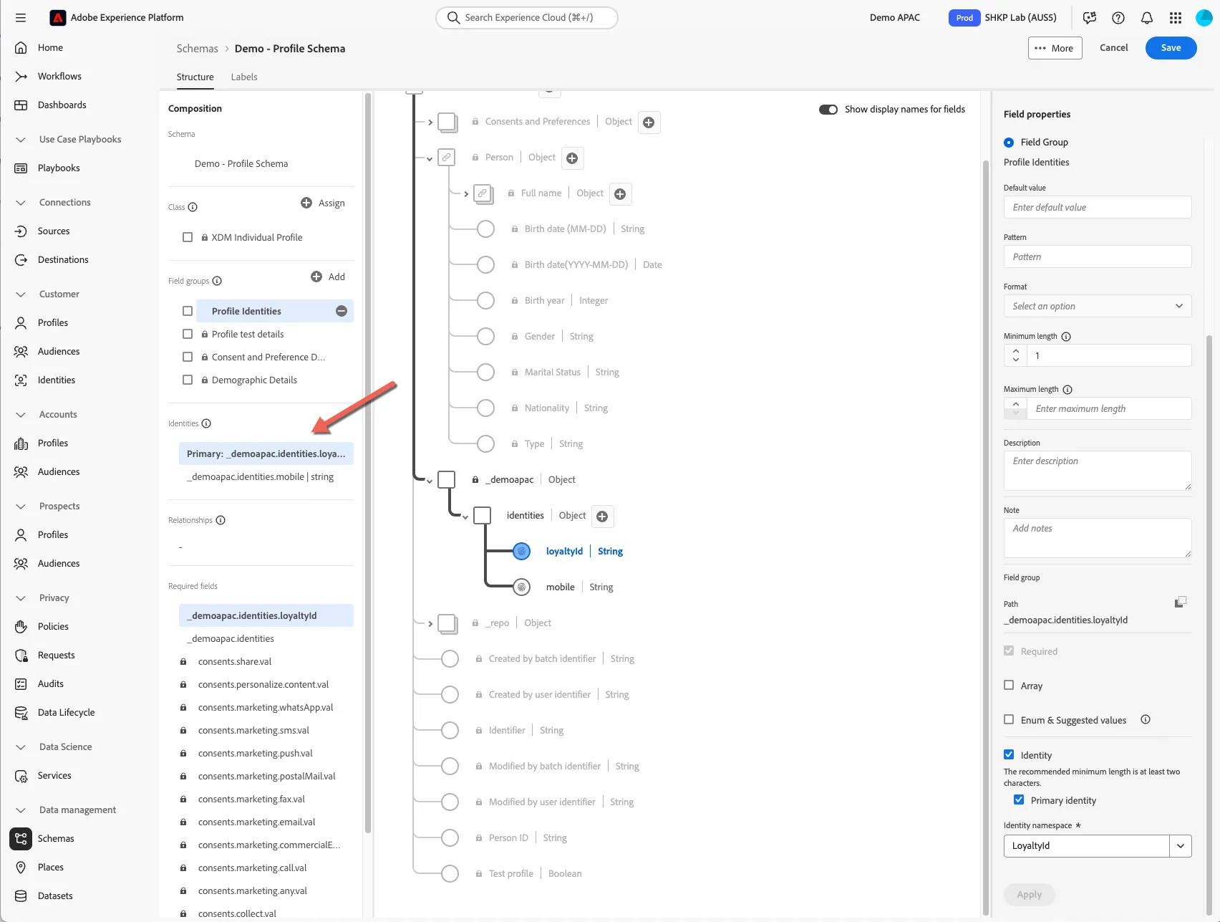
Task: Click the Schemas breadcrumb link
Action: pos(197,49)
